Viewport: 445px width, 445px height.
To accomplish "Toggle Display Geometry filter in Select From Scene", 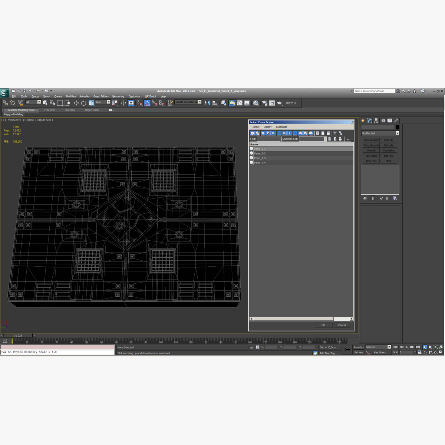I will tap(252, 133).
